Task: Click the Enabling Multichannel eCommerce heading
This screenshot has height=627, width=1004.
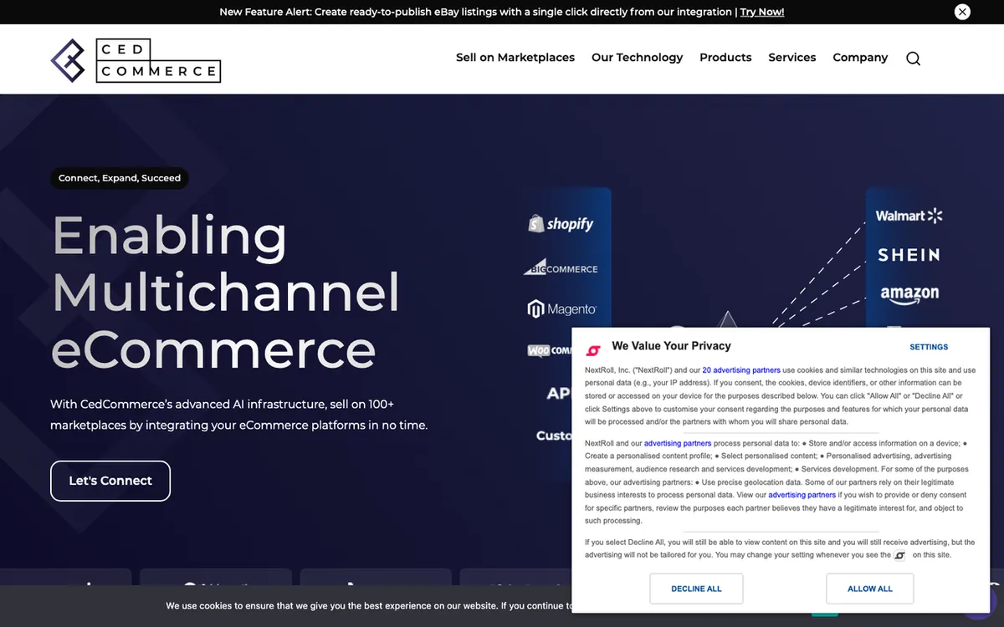Action: [x=226, y=292]
